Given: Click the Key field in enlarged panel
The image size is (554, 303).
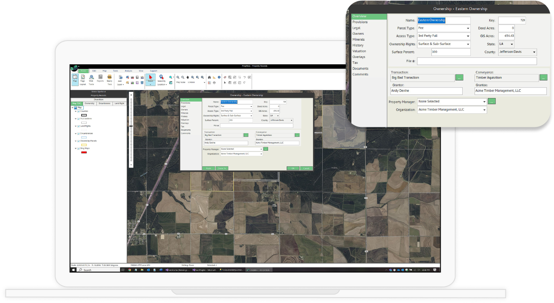Looking at the screenshot, I should tap(512, 20).
